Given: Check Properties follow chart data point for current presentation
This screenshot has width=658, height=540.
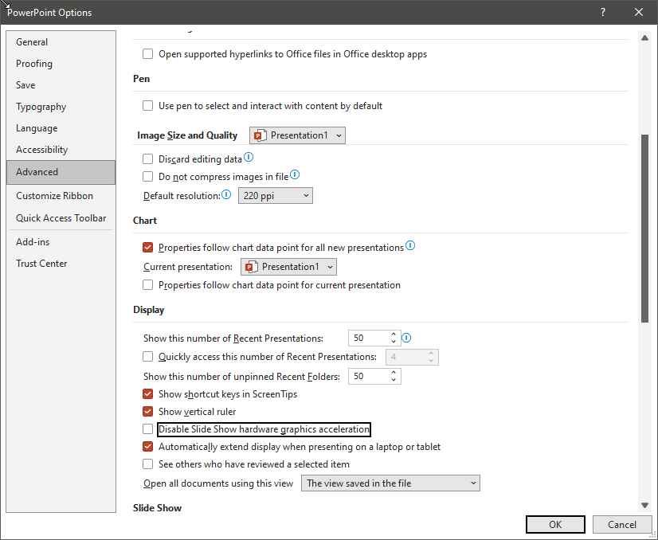Looking at the screenshot, I should pyautogui.click(x=147, y=285).
